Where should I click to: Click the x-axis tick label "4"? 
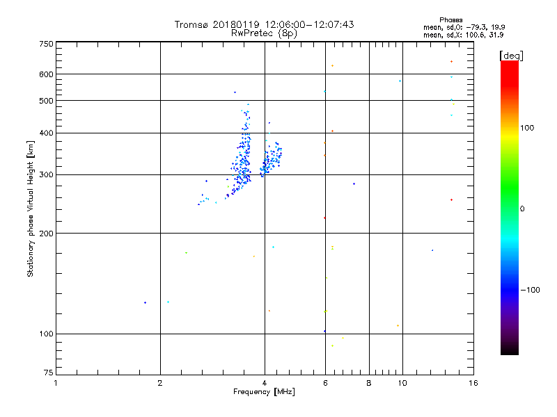[265, 383]
